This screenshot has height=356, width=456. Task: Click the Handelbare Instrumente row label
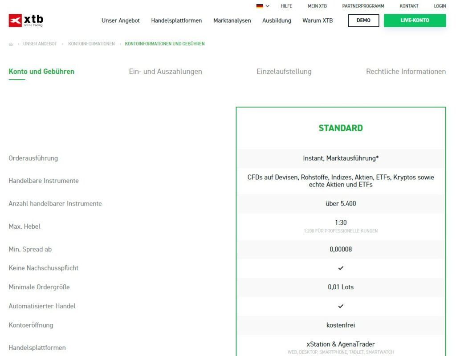coord(44,181)
